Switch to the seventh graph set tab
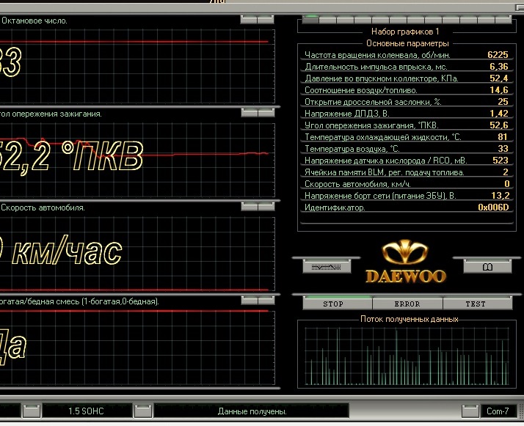 (415, 20)
